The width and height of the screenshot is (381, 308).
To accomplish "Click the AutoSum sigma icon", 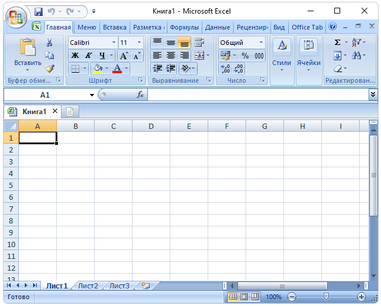I will 337,43.
